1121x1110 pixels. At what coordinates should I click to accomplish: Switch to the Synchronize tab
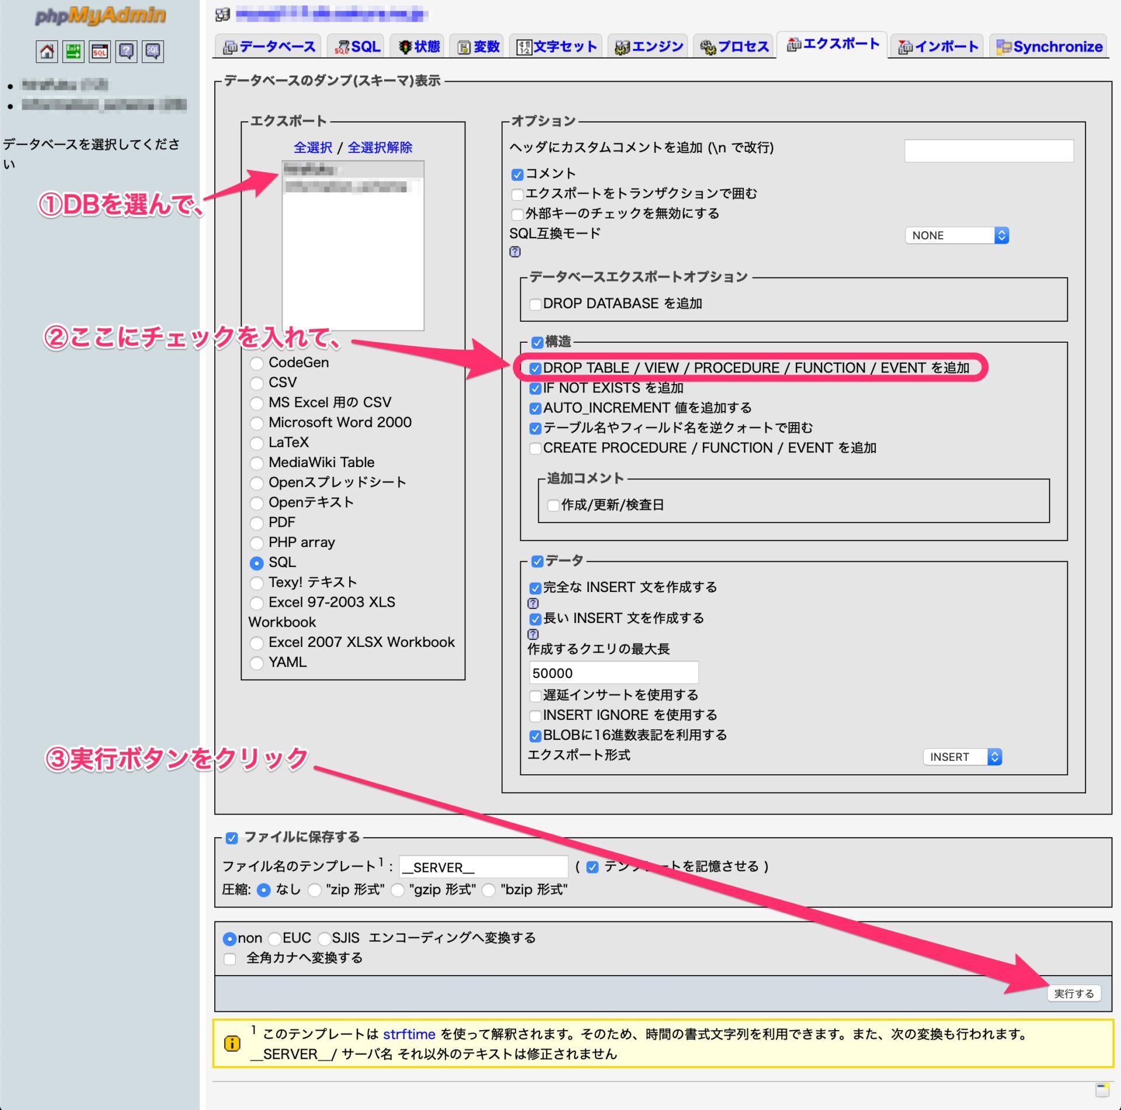[1049, 47]
